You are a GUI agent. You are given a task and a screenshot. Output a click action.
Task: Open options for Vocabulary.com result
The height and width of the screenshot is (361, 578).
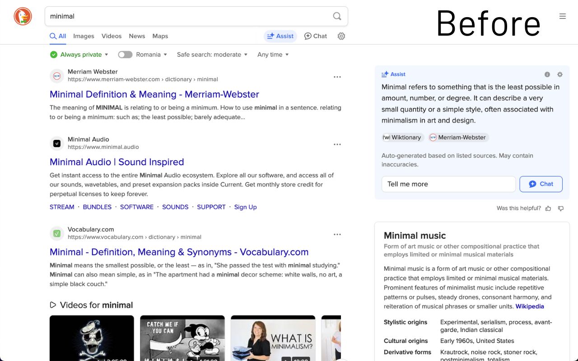tap(337, 235)
